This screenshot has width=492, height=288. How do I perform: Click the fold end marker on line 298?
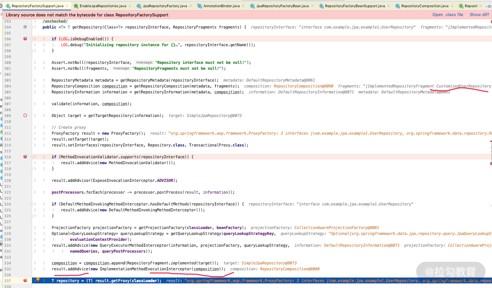32,51
